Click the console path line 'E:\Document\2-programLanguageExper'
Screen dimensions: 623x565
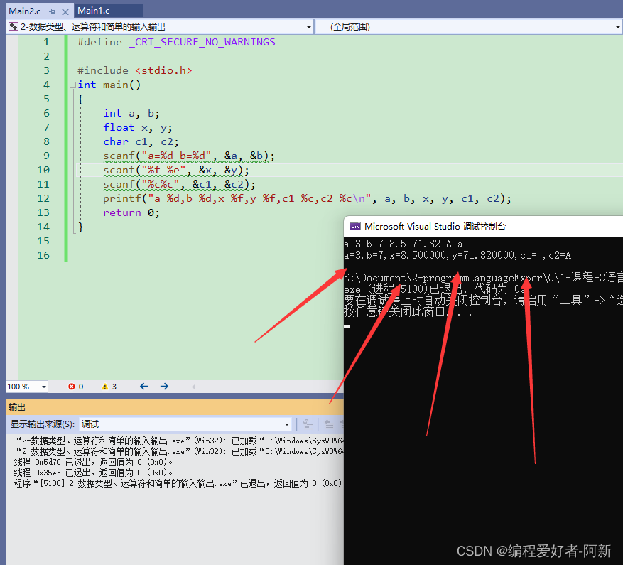click(483, 278)
